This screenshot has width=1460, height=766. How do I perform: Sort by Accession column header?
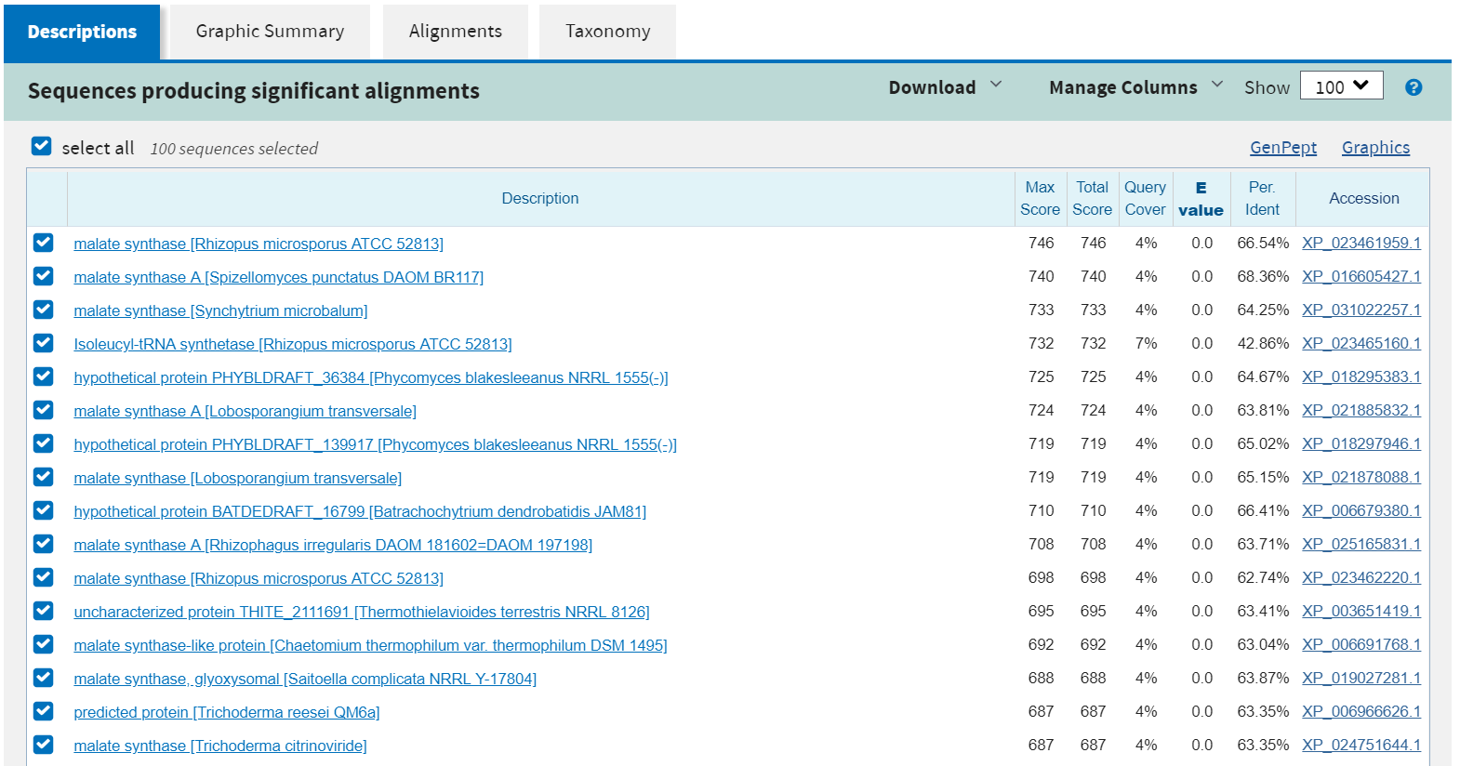[x=1363, y=198]
